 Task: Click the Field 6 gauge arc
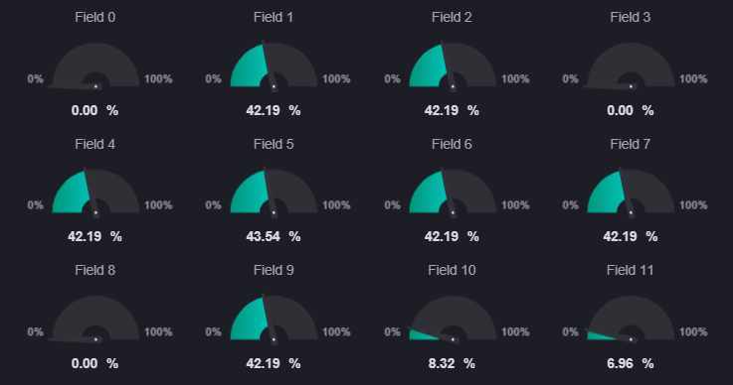click(x=453, y=192)
